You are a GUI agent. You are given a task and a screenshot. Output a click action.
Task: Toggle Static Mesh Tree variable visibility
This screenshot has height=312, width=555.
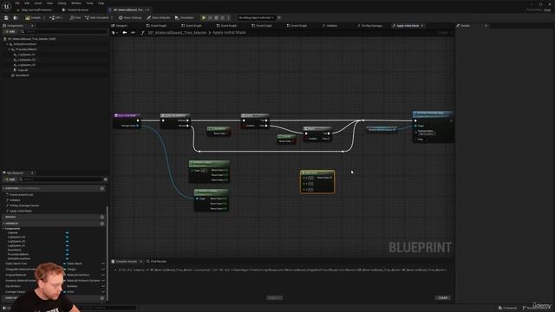click(103, 263)
